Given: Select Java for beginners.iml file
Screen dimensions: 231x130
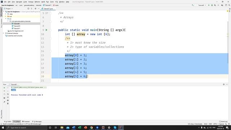Looking at the screenshot, I should click(16, 31).
